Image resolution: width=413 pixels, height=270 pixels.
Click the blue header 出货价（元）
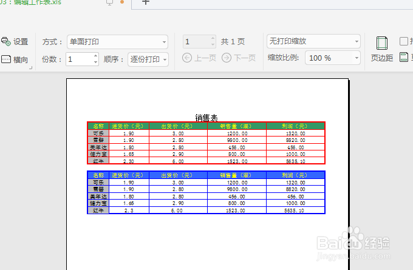pyautogui.click(x=179, y=175)
